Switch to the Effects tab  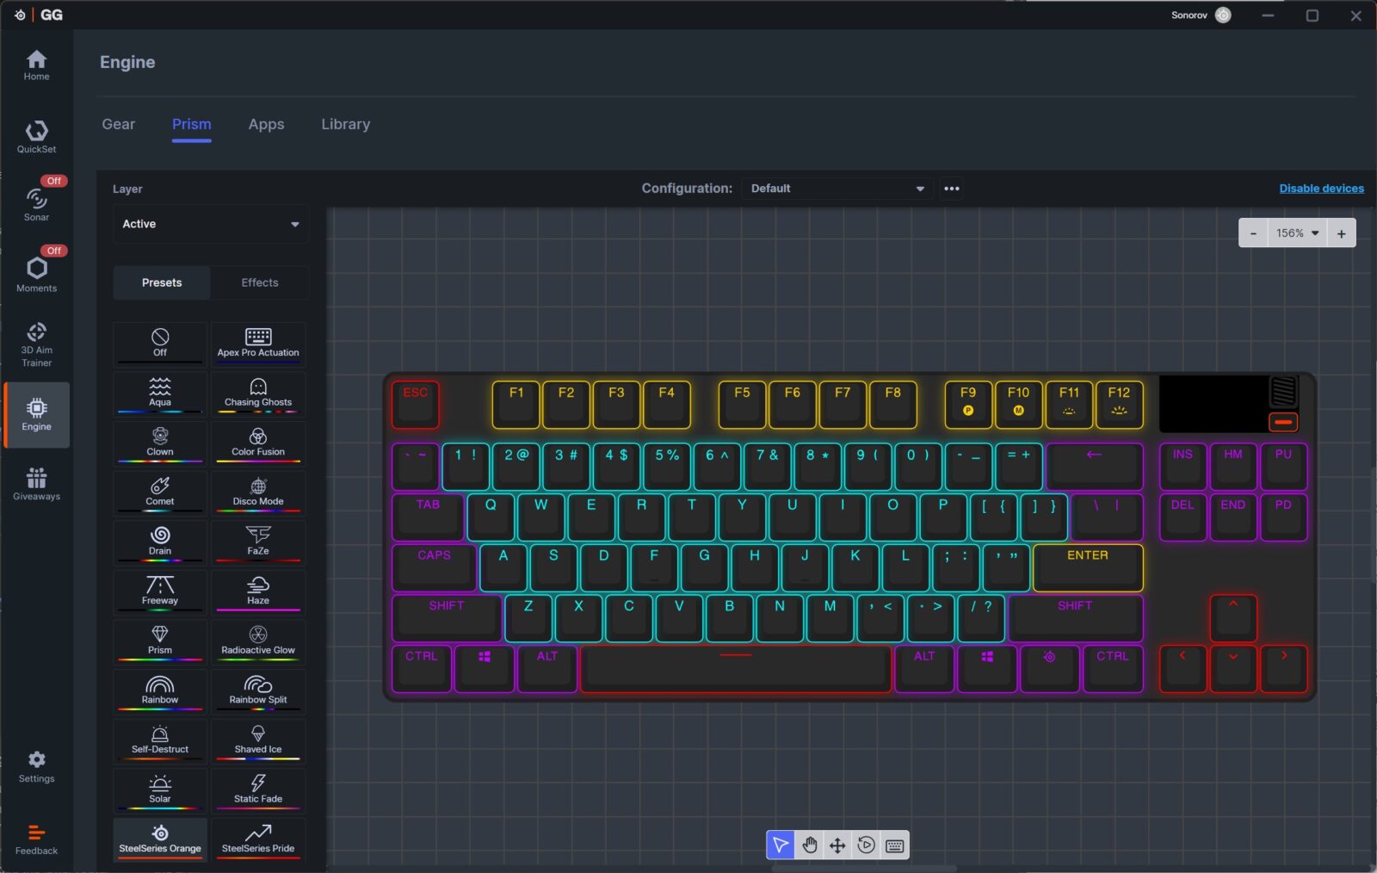pyautogui.click(x=260, y=282)
